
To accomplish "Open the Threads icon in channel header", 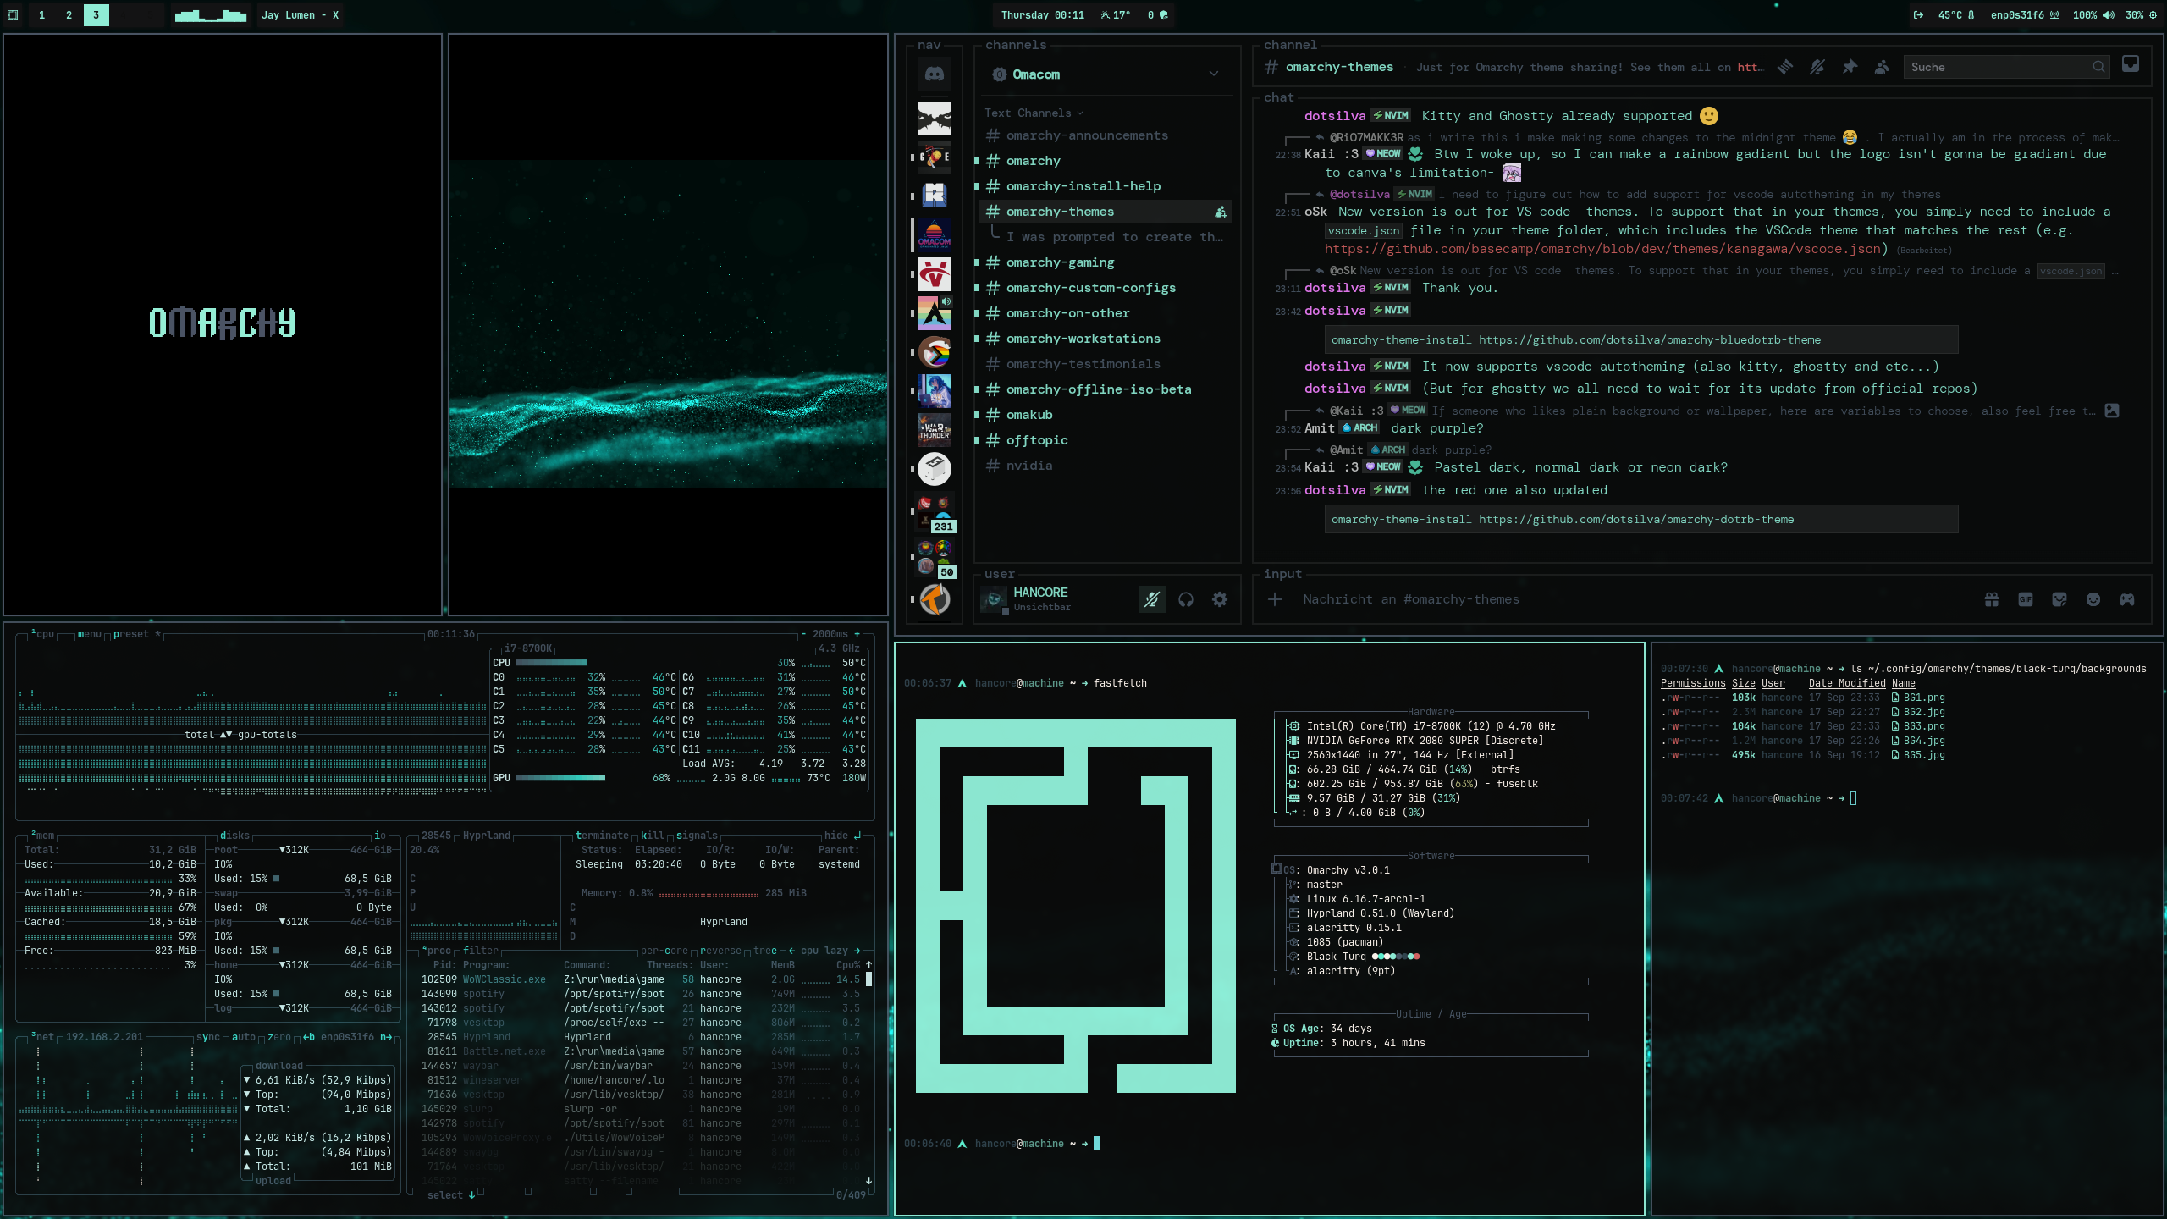I will 1785,67.
